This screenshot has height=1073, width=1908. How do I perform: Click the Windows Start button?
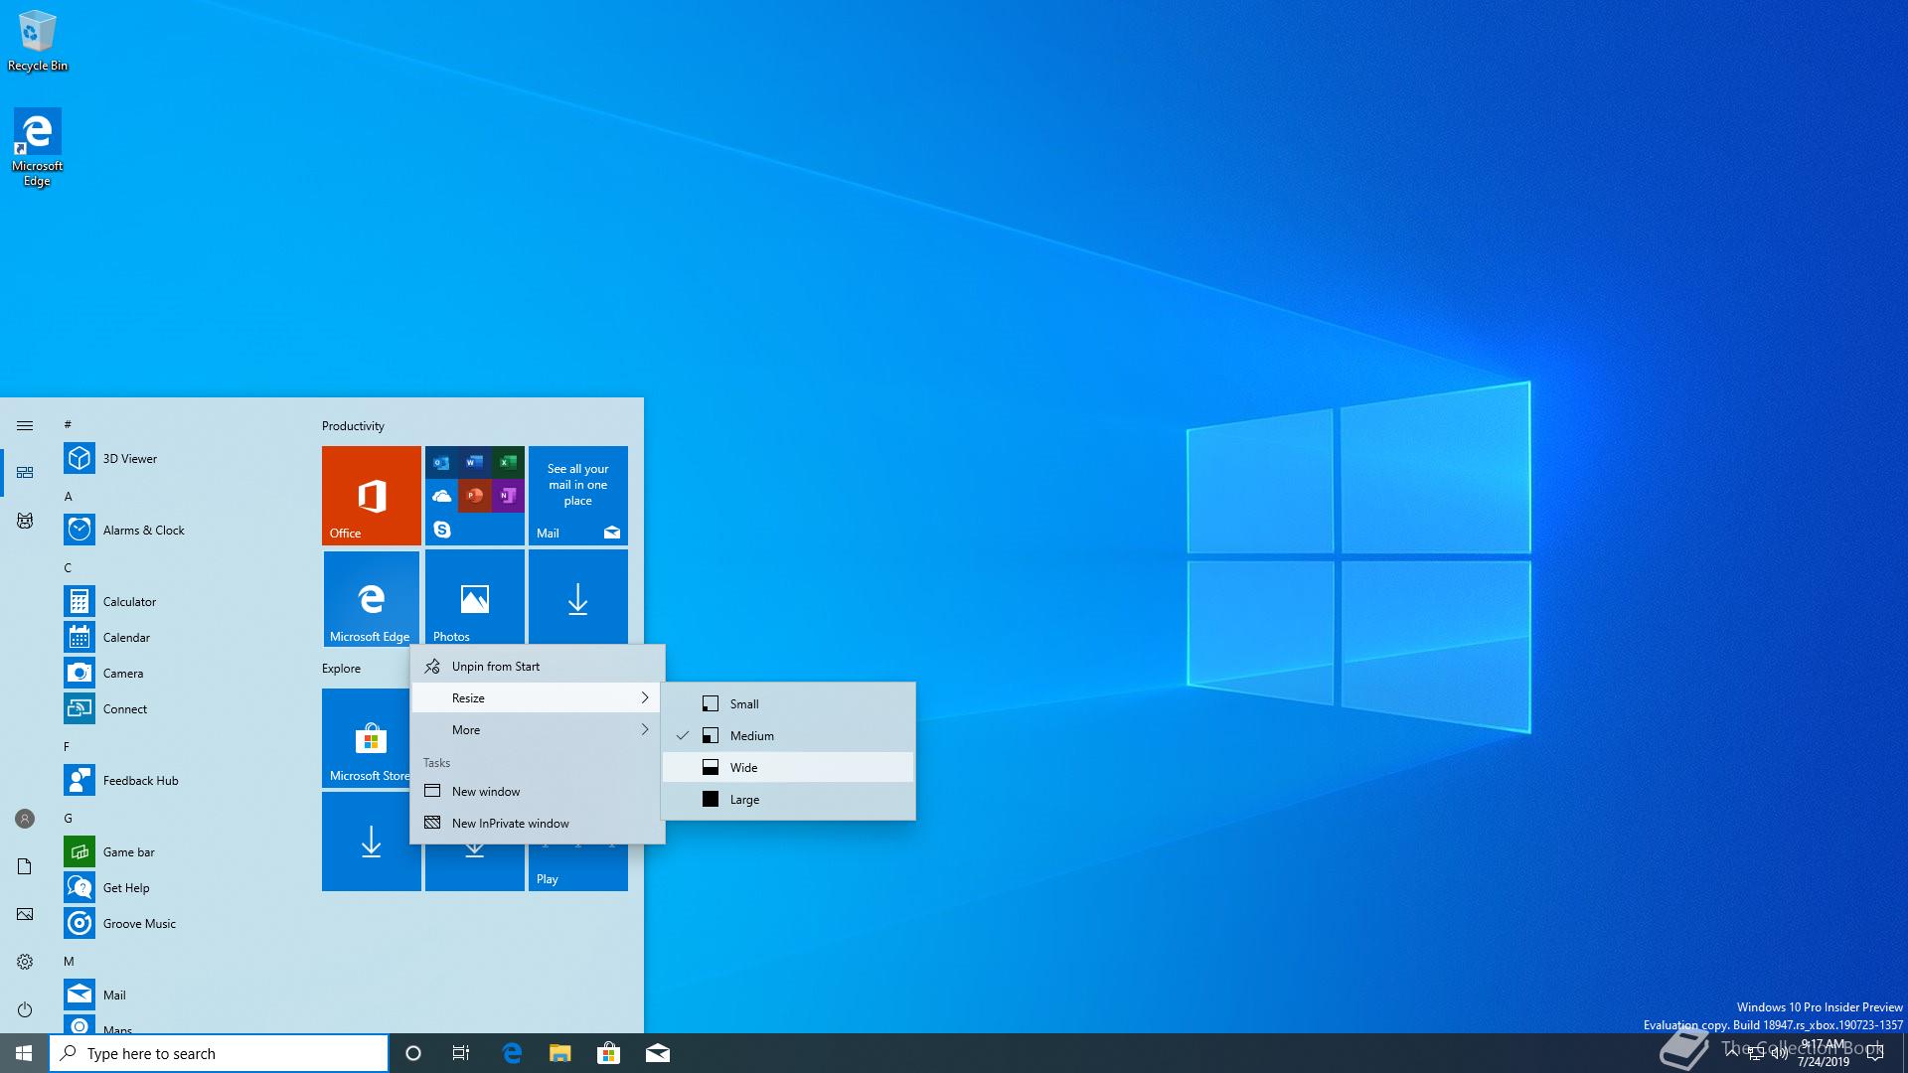(24, 1053)
